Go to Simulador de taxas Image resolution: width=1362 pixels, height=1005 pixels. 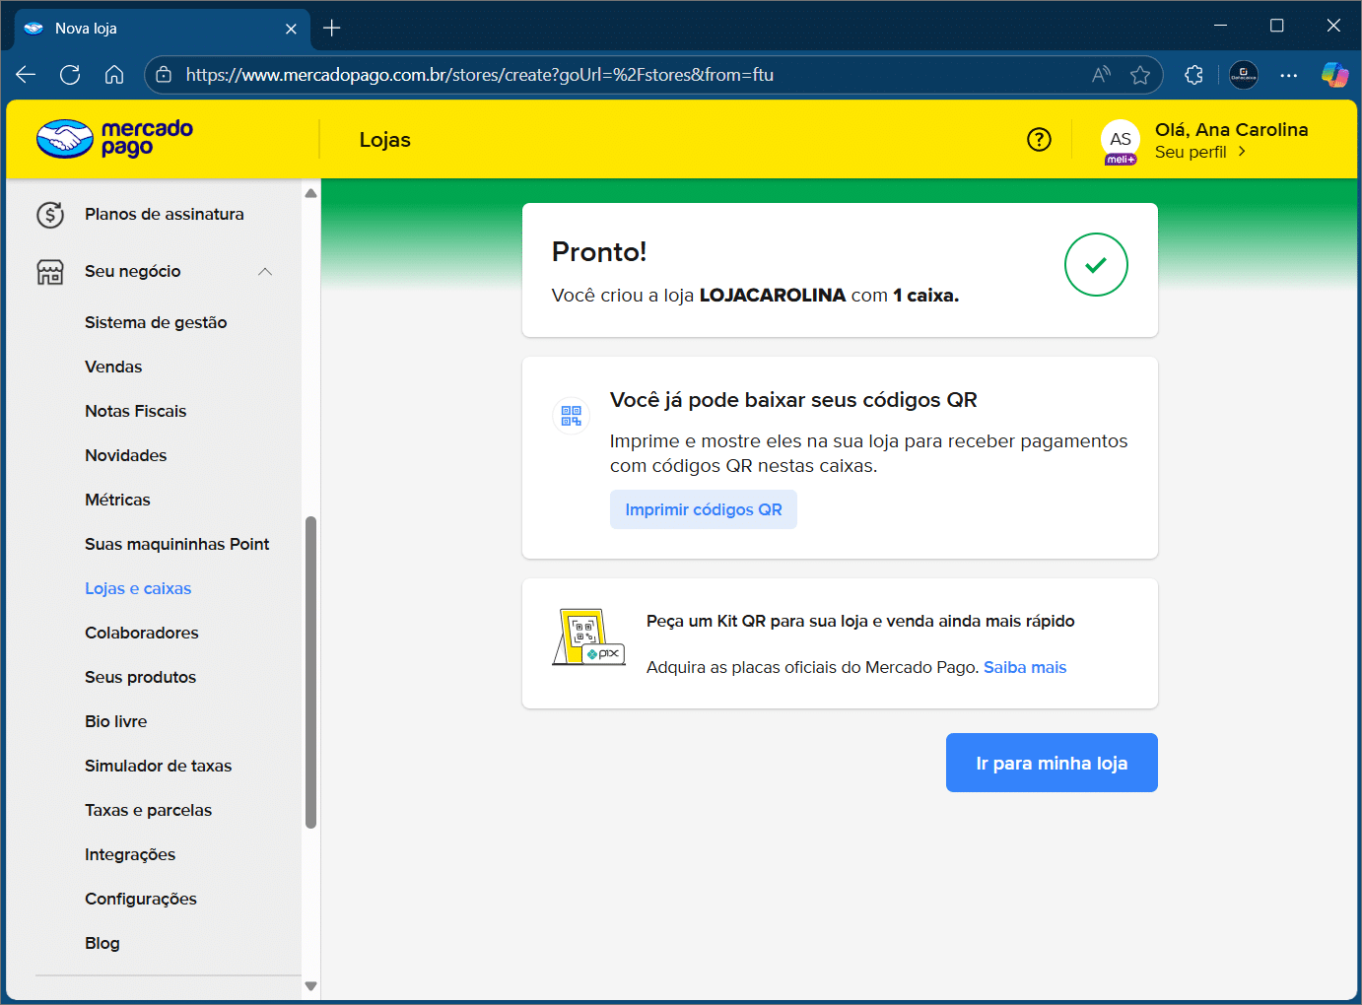(158, 766)
